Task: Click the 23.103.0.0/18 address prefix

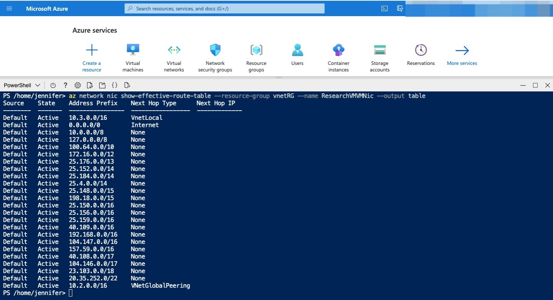Action: click(x=91, y=271)
